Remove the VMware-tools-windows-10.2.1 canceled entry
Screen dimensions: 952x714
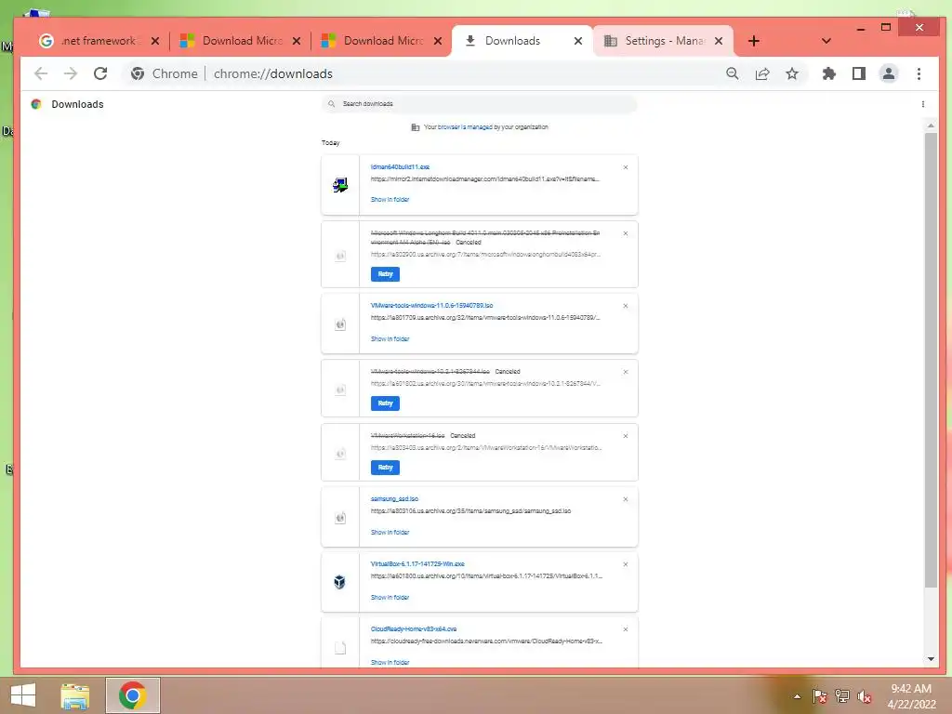pos(626,372)
